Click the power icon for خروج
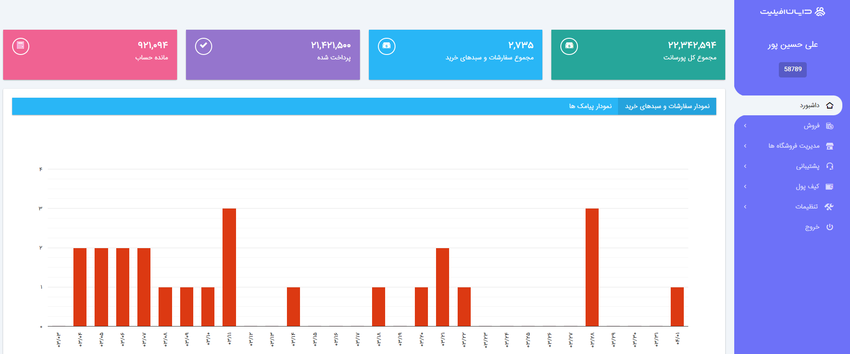 [830, 227]
